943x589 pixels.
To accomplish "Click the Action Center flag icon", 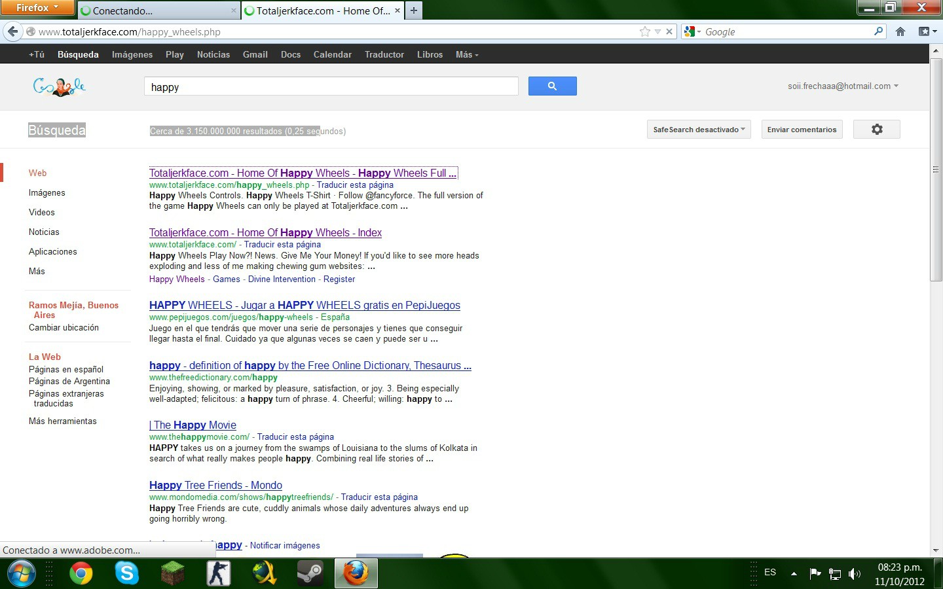I will point(815,574).
